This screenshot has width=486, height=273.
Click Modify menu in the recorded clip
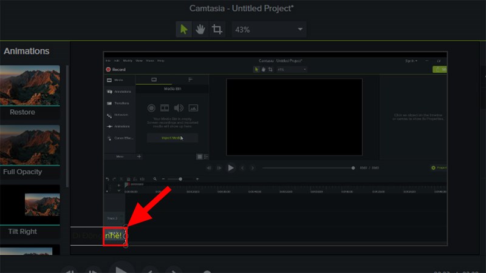point(128,61)
